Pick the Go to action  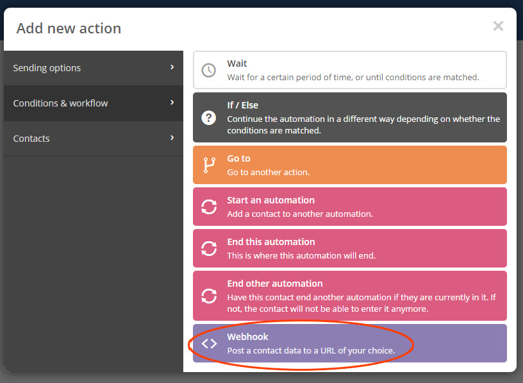[349, 165]
